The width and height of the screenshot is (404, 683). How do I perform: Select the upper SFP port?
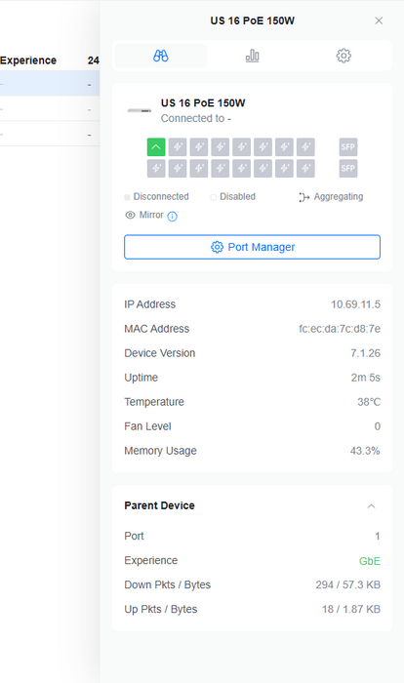[348, 146]
